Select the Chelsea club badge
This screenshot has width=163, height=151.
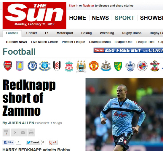[x=33, y=66]
